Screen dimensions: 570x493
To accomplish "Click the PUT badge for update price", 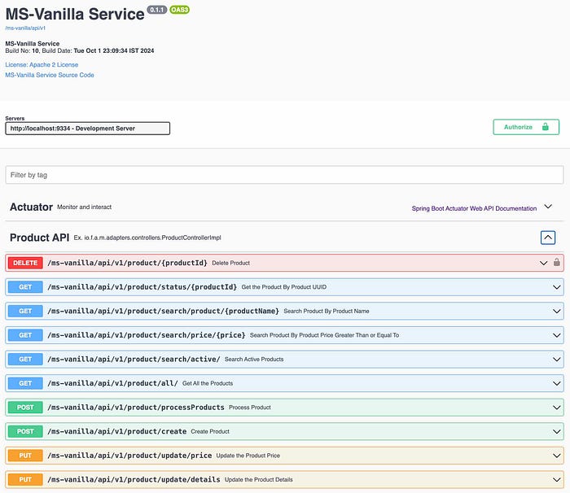I will coord(25,456).
